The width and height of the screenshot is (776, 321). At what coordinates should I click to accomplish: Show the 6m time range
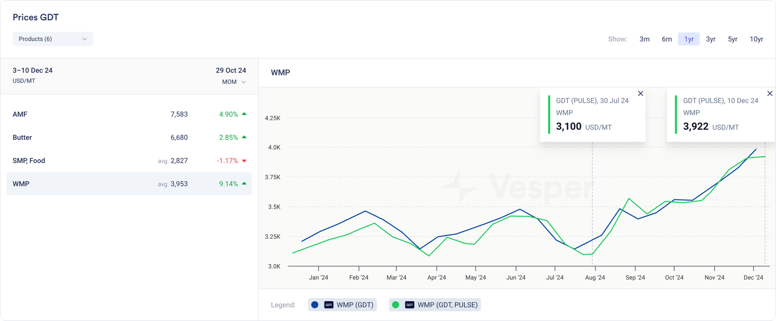666,39
